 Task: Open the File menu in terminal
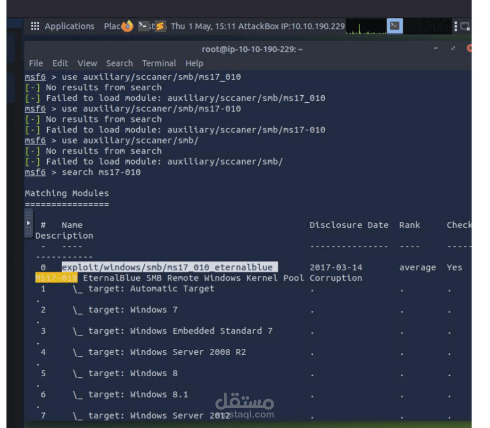36,63
